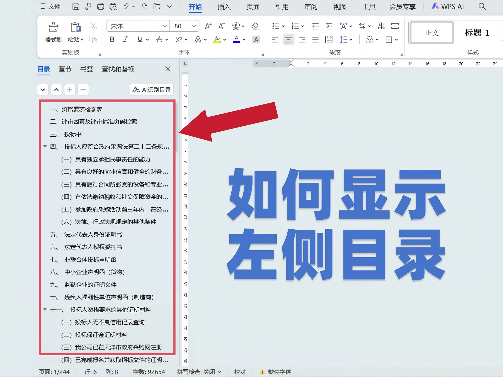Click the Clear formatting eraser icon

click(x=255, y=26)
